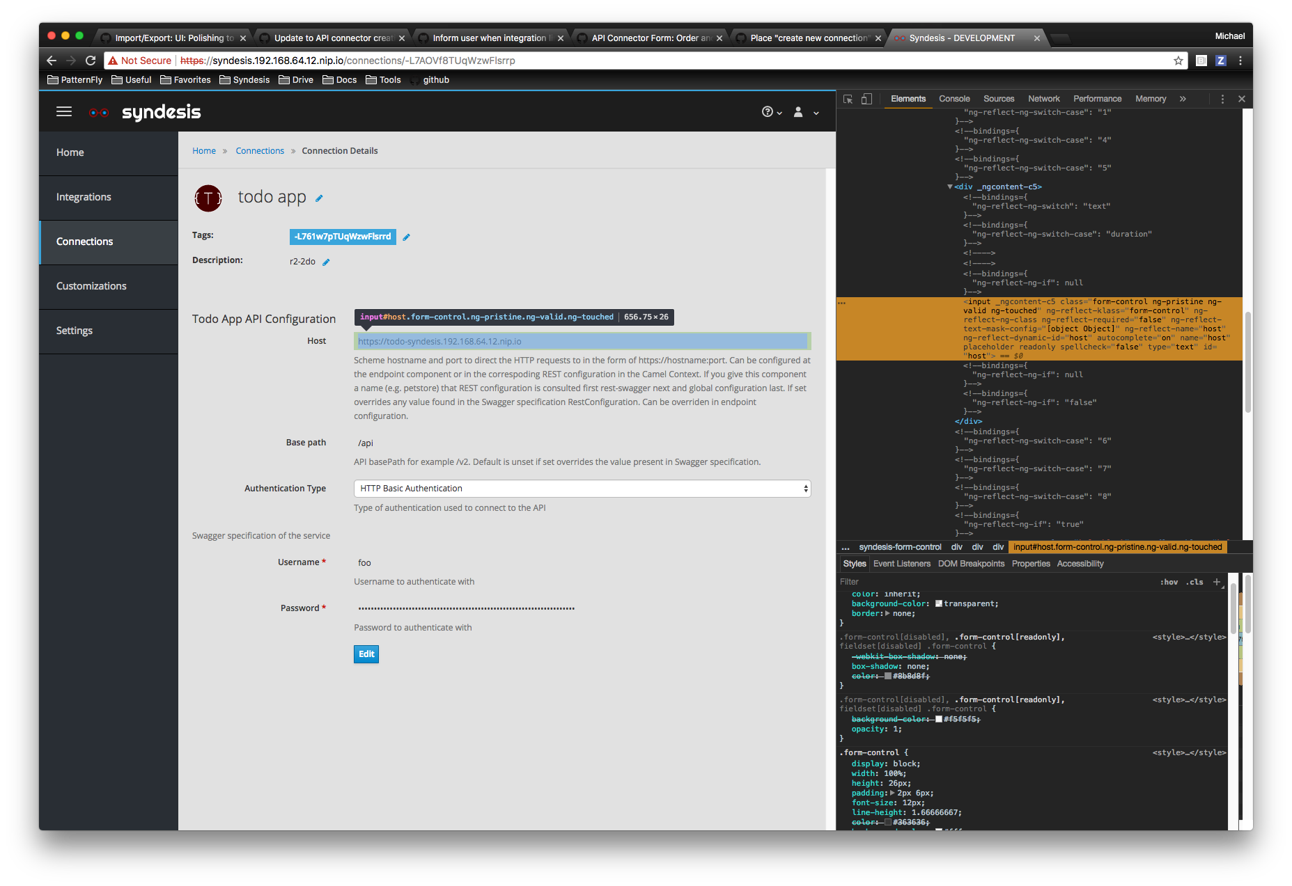This screenshot has height=886, width=1292.
Task: Click the syndesis-form-control breadcrumb in DevTools
Action: (900, 547)
